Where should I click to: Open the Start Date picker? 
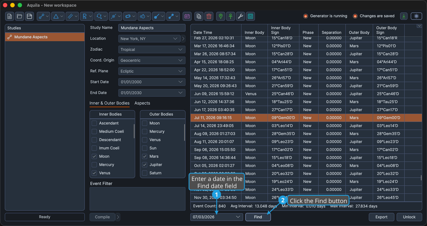[x=152, y=82]
